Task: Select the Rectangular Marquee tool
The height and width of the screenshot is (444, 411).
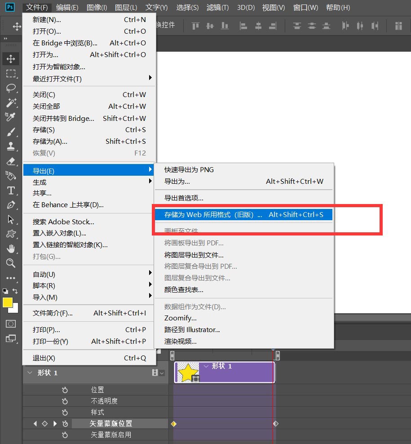Action: (11, 74)
